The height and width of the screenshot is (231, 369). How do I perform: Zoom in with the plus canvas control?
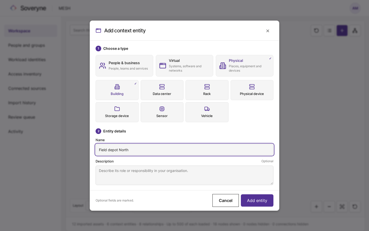tap(316, 207)
